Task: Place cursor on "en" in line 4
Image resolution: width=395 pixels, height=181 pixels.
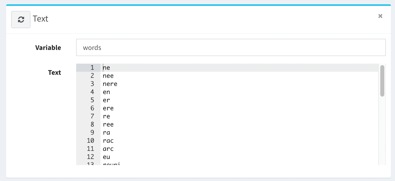Action: click(x=106, y=92)
